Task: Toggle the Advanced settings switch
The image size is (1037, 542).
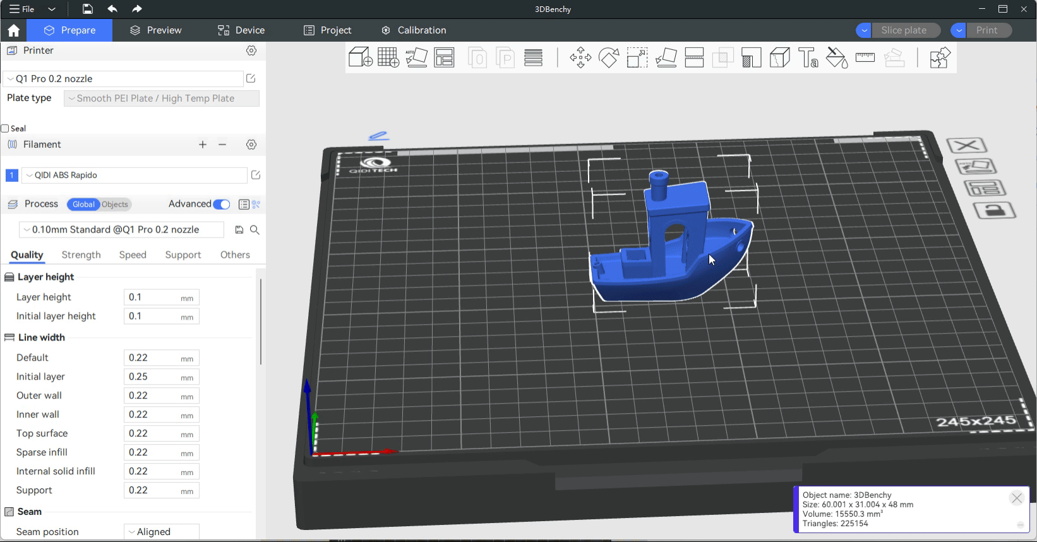Action: [x=221, y=204]
